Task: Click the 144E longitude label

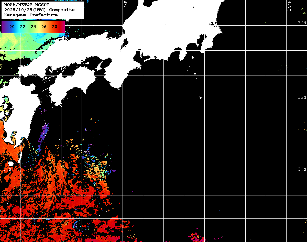Action: [x=289, y=6]
